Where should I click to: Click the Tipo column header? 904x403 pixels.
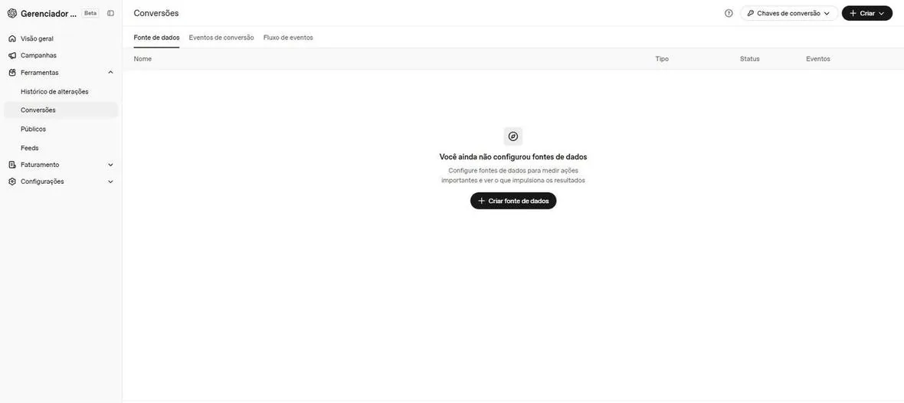[662, 59]
